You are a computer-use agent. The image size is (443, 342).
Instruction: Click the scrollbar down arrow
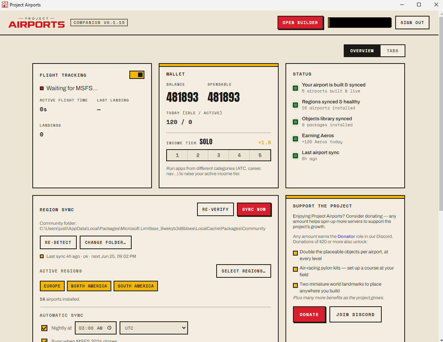441,339
